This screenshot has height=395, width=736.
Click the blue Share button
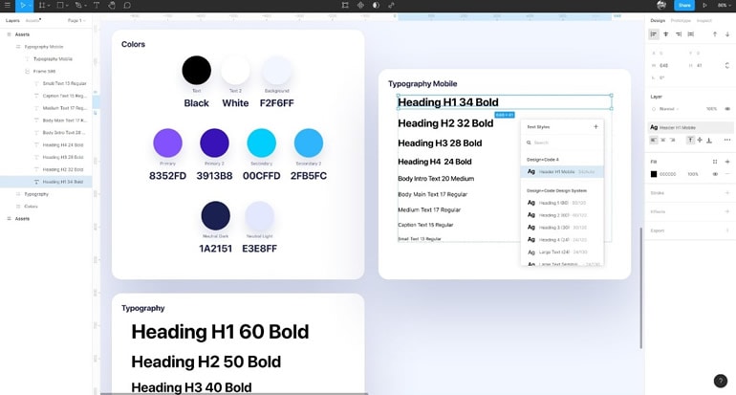tap(684, 6)
